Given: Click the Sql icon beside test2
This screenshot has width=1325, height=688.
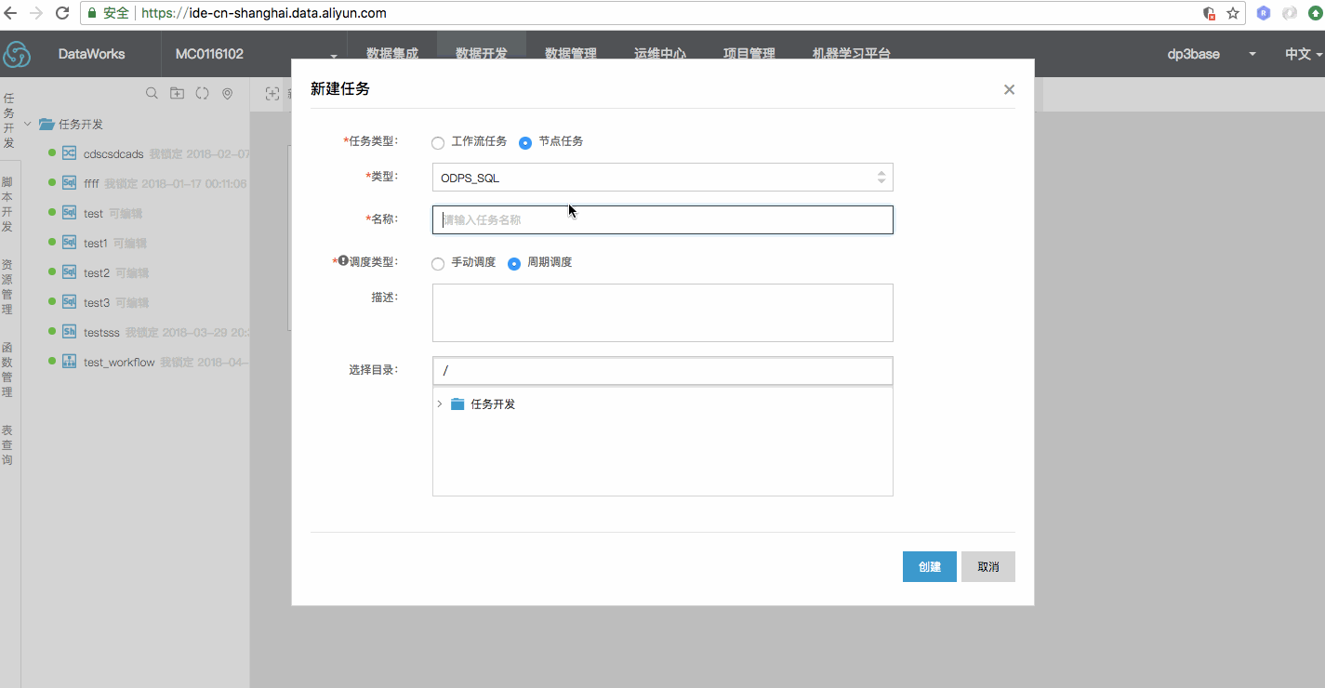Looking at the screenshot, I should click(x=69, y=272).
